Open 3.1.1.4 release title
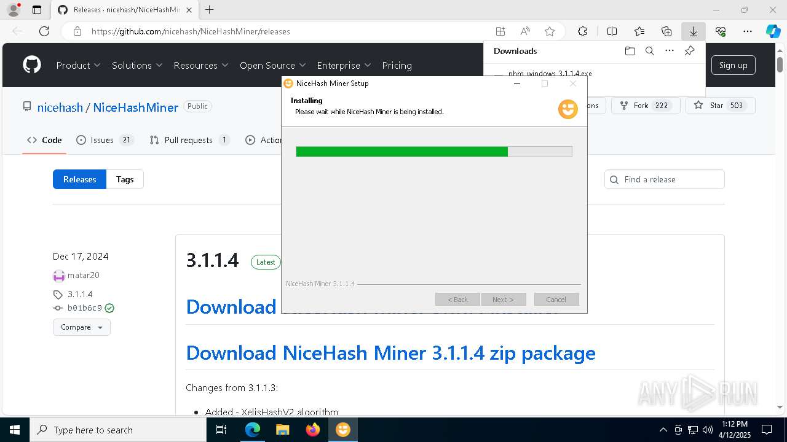Screen dimensions: 787x442 212,260
